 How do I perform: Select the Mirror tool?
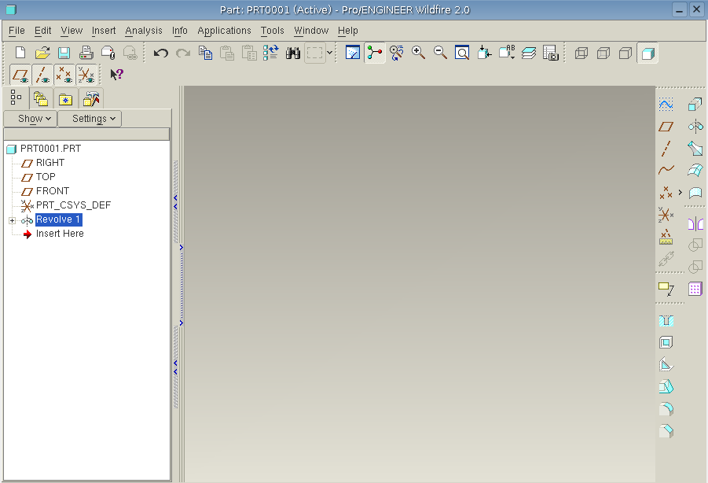tap(695, 223)
